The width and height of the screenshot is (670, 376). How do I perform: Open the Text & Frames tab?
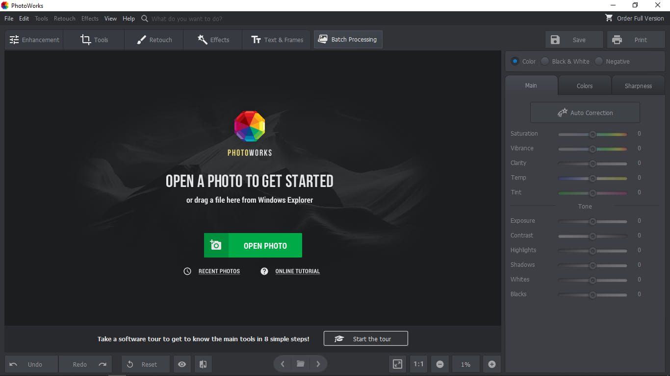pos(277,40)
